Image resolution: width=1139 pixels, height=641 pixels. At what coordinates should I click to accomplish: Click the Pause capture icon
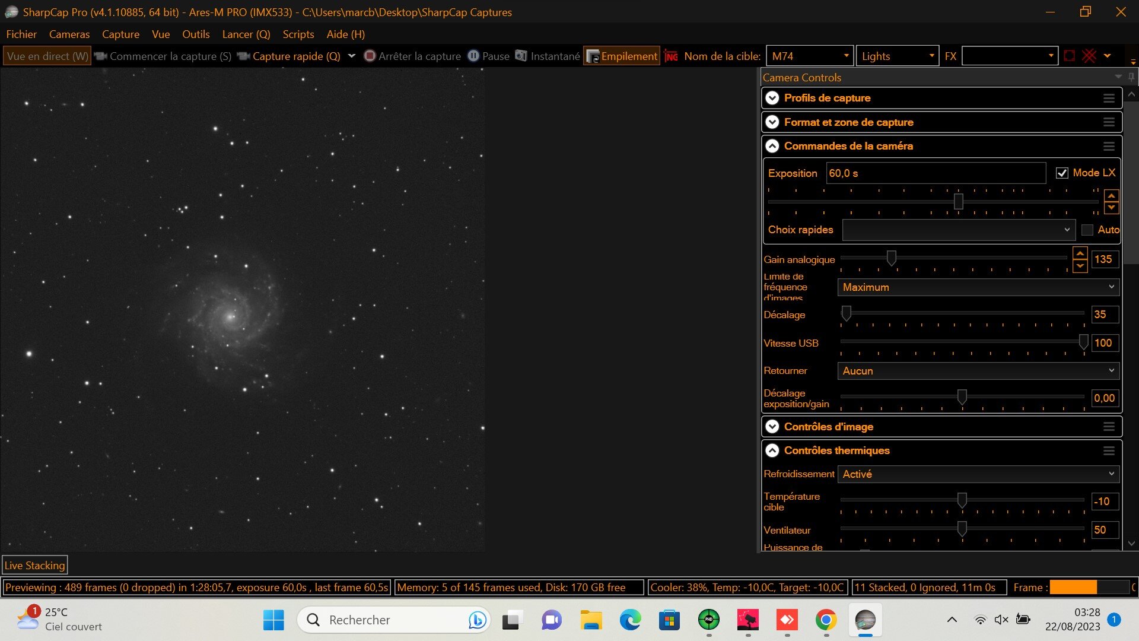point(473,56)
